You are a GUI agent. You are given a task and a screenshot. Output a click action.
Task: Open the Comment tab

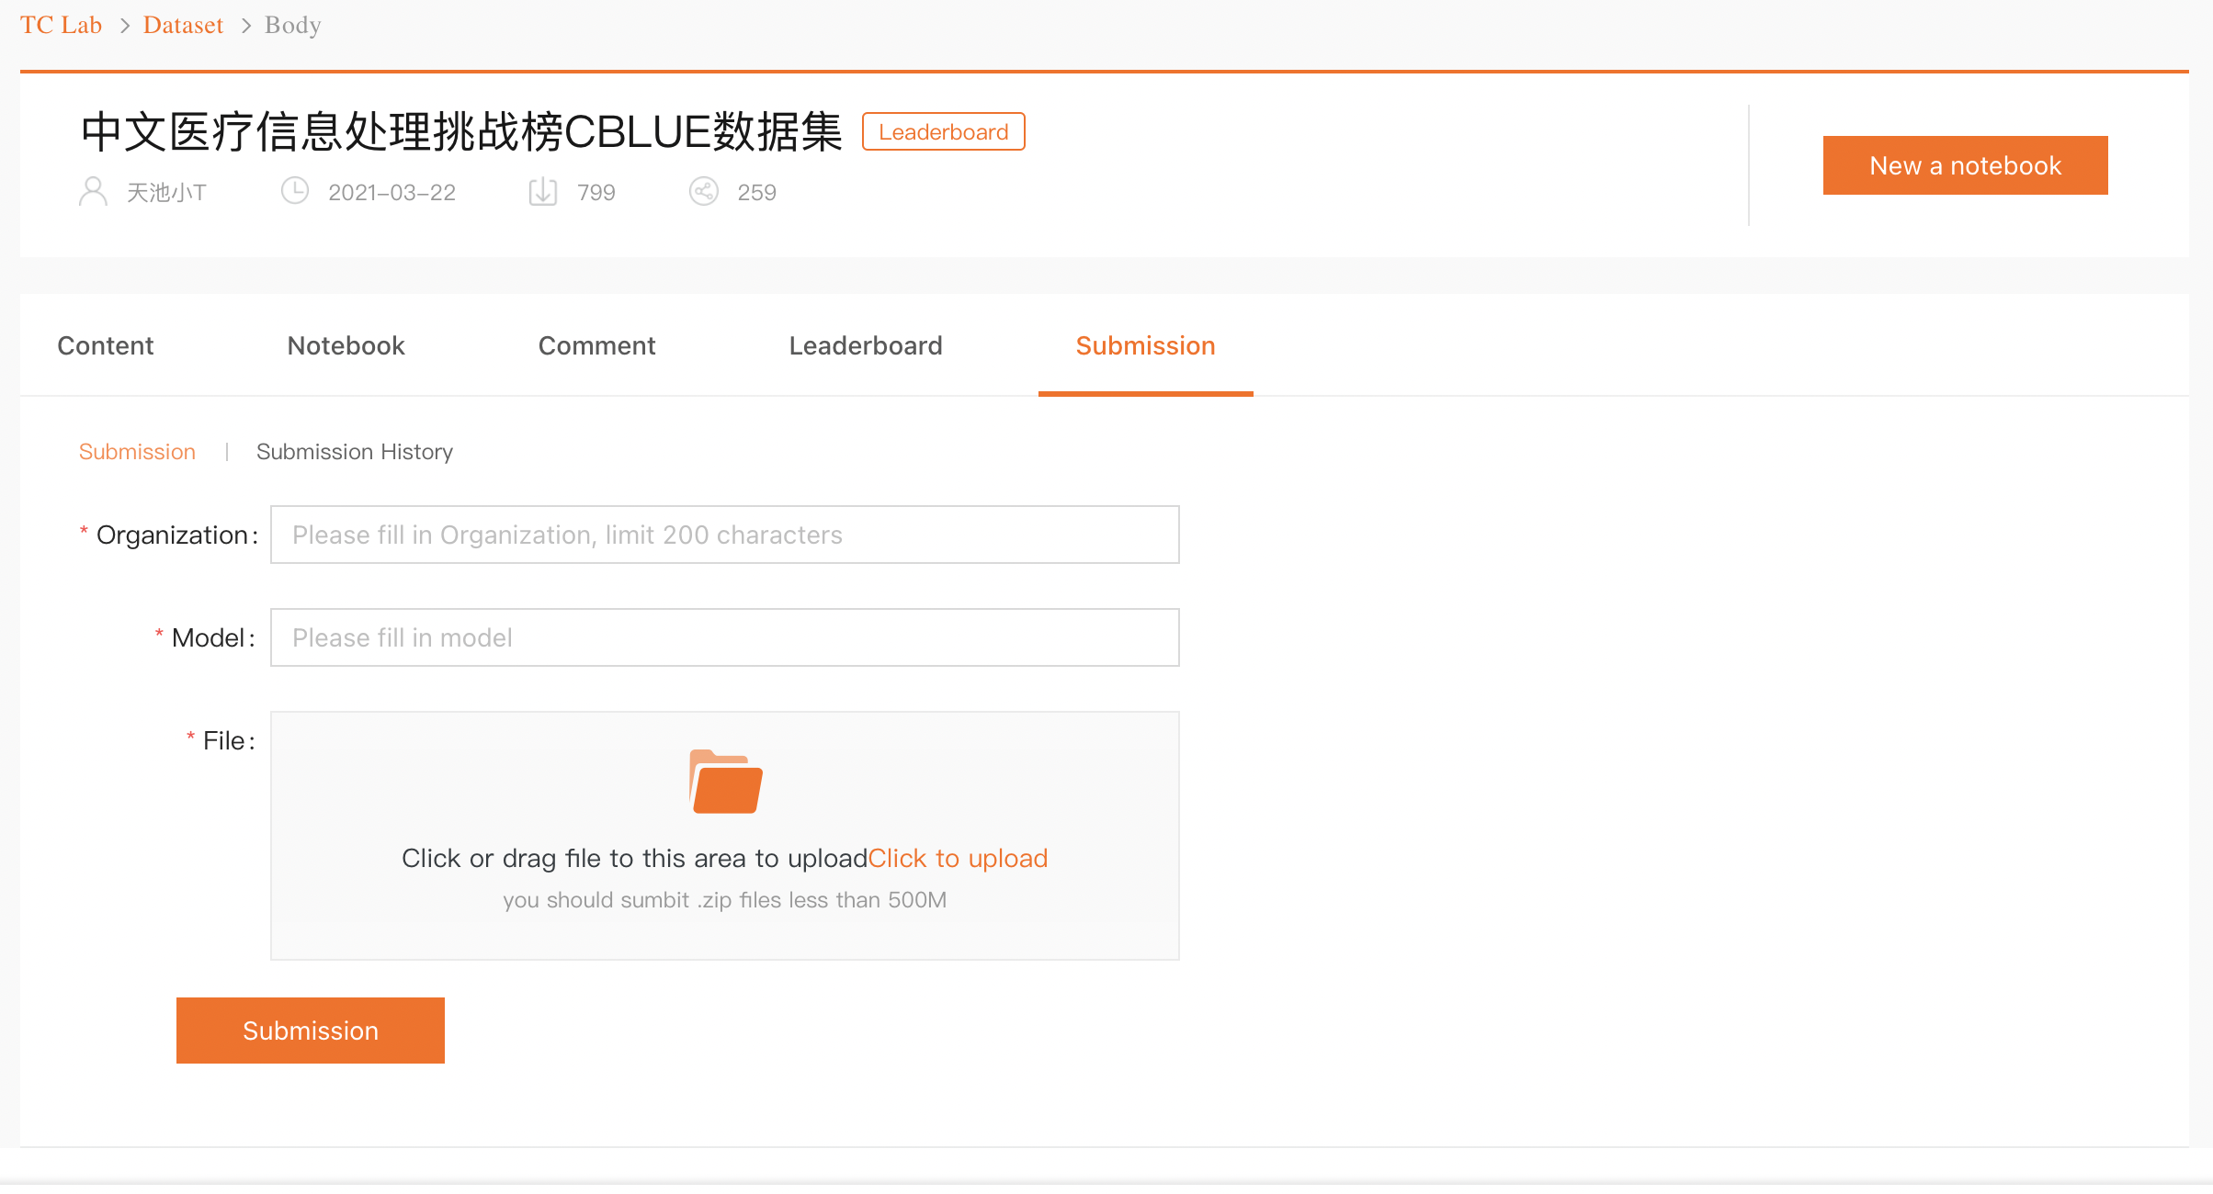click(596, 345)
